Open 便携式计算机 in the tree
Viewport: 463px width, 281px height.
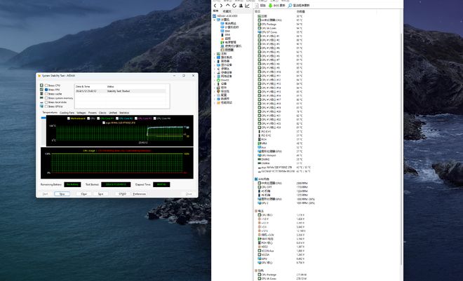[231, 46]
